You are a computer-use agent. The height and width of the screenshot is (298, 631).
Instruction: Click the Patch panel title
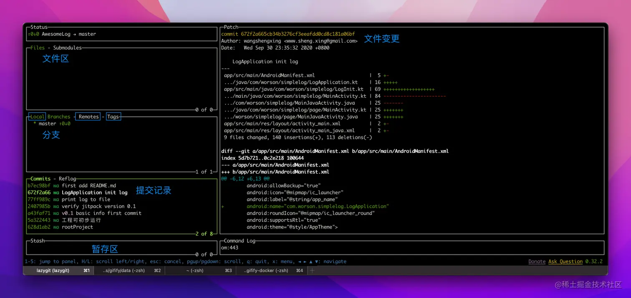tap(231, 27)
